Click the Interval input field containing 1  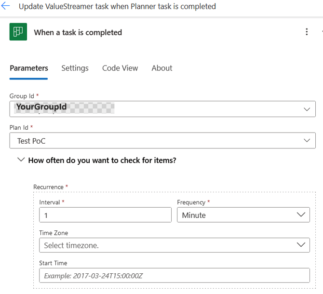[105, 215]
